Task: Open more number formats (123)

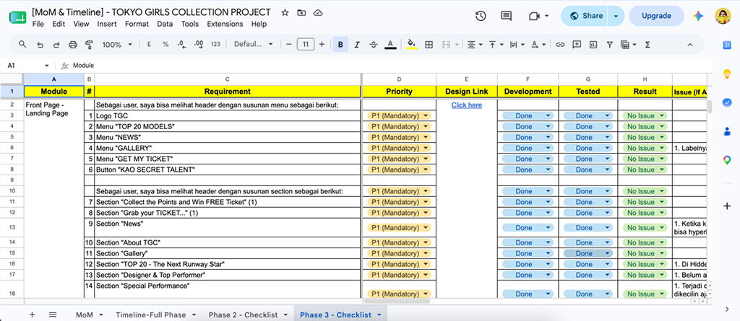Action: coord(215,44)
